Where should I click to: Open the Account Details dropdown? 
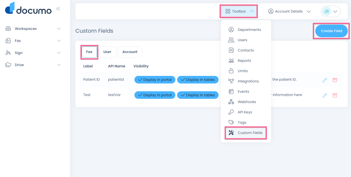tap(289, 11)
